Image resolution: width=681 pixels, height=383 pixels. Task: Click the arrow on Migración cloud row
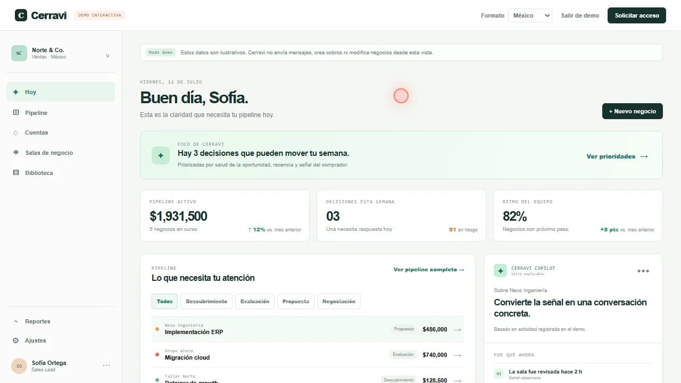[x=457, y=355]
